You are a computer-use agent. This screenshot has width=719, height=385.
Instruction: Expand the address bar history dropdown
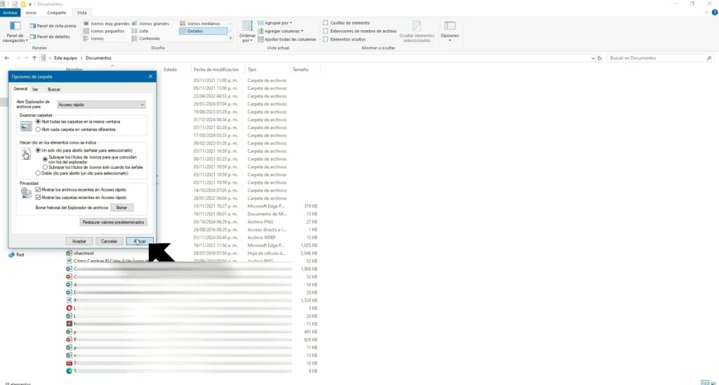(x=593, y=58)
